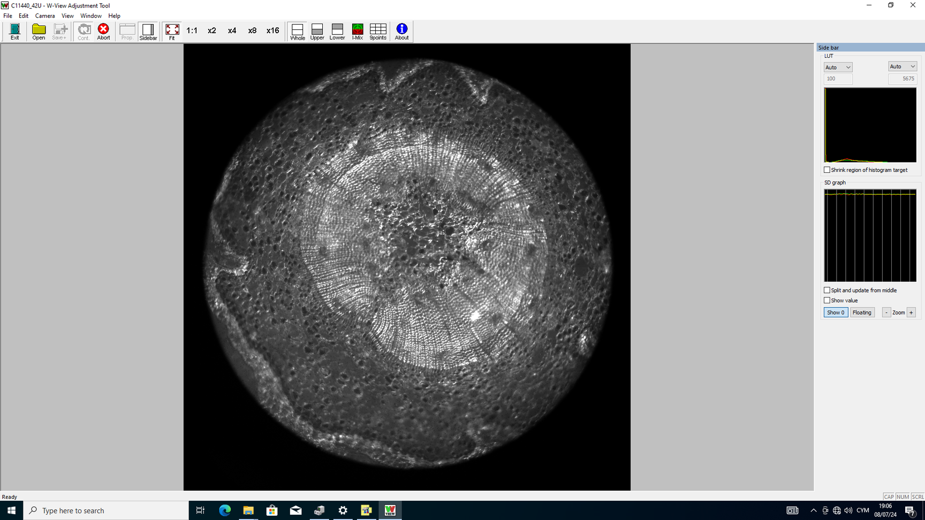
Task: Toggle the Sidebar toolbar icon
Action: pyautogui.click(x=148, y=32)
